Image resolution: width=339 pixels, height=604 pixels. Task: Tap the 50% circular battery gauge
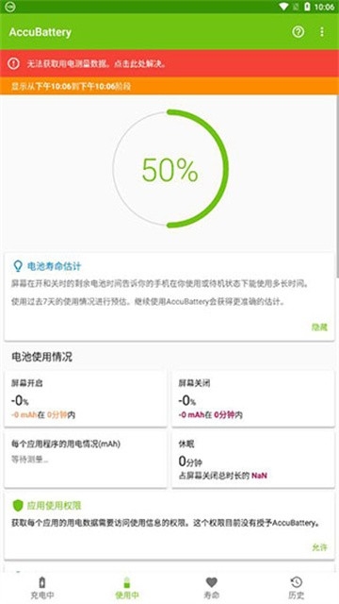pyautogui.click(x=170, y=169)
